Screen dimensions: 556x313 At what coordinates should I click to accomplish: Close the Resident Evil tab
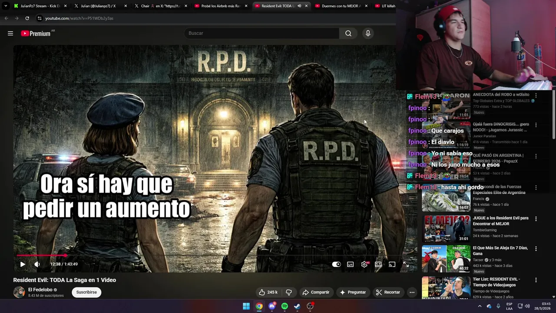[x=306, y=6]
